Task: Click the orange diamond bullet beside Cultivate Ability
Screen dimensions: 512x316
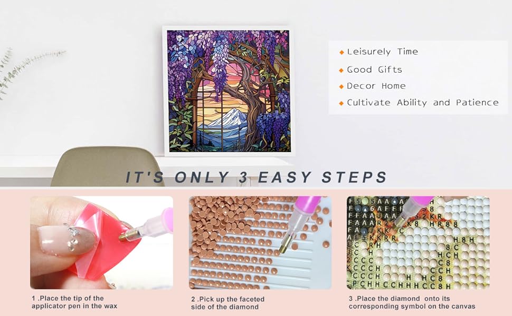Action: [342, 103]
